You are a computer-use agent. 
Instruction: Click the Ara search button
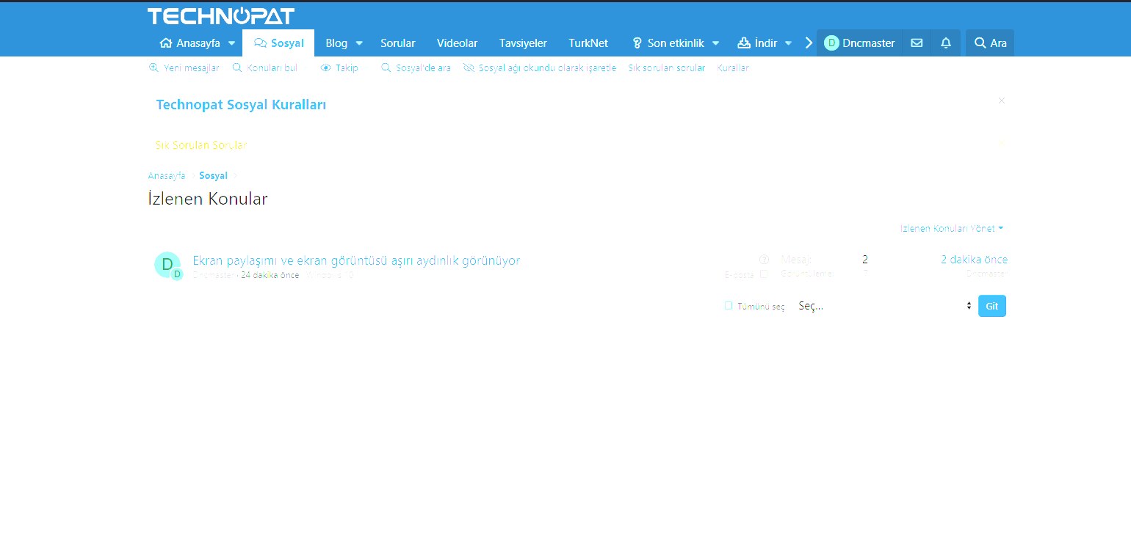click(990, 43)
